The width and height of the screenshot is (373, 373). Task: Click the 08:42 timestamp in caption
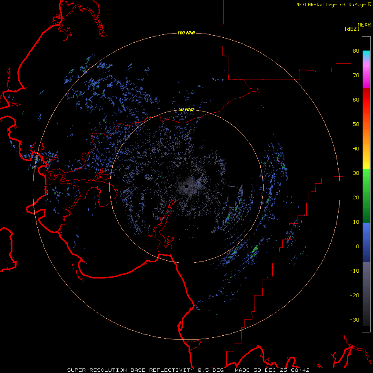pos(300,370)
